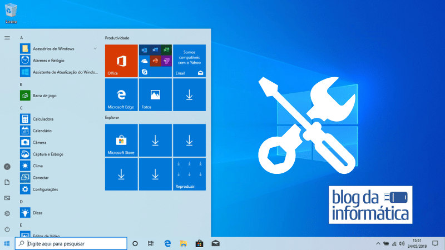This screenshot has height=250, width=445.
Task: Open the Email tile
Action: pyautogui.click(x=189, y=61)
